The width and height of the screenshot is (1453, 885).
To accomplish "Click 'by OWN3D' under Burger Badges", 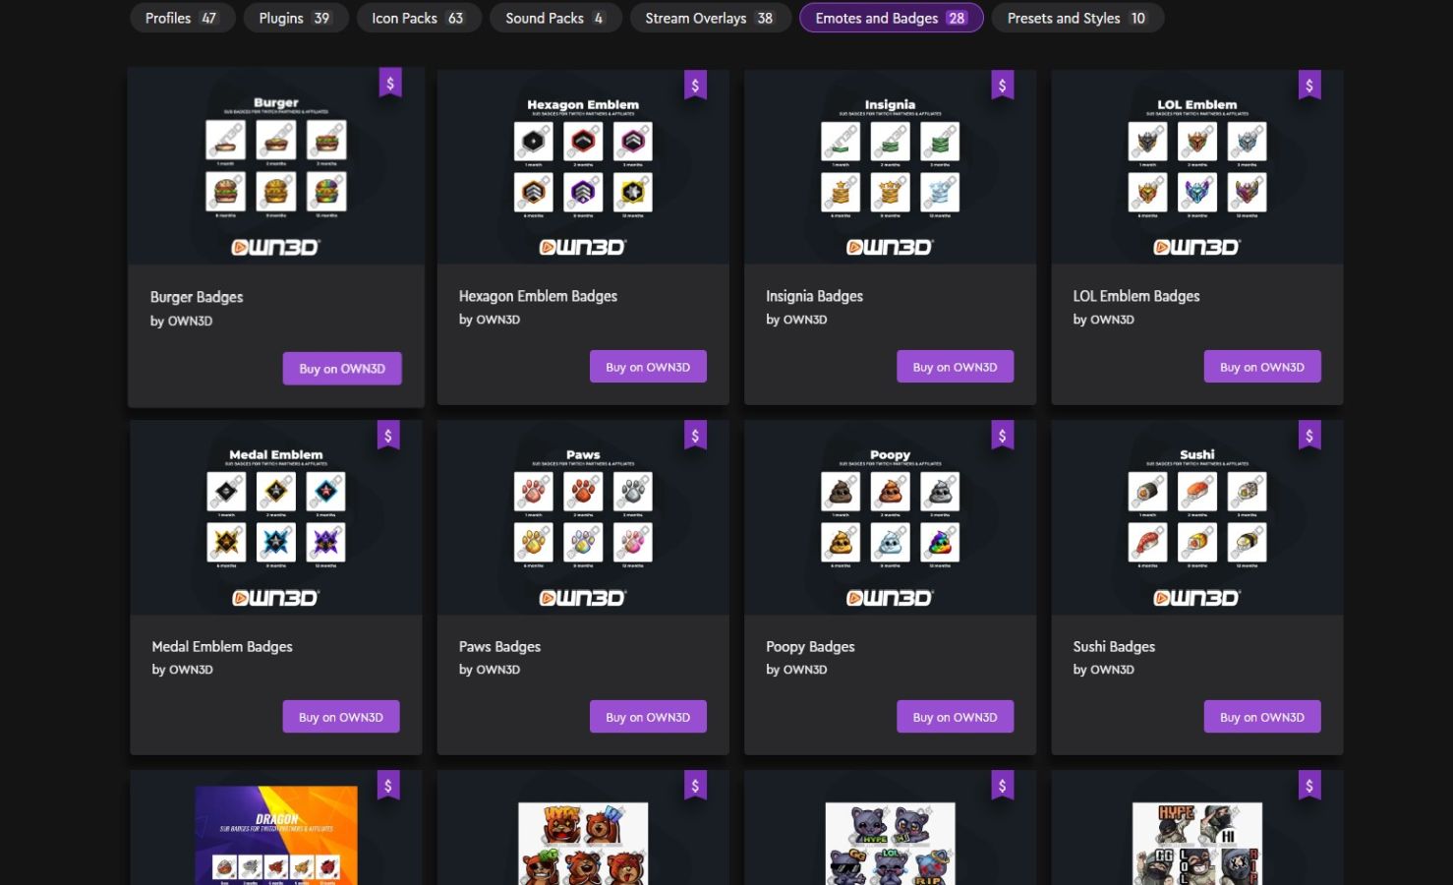I will 181,321.
